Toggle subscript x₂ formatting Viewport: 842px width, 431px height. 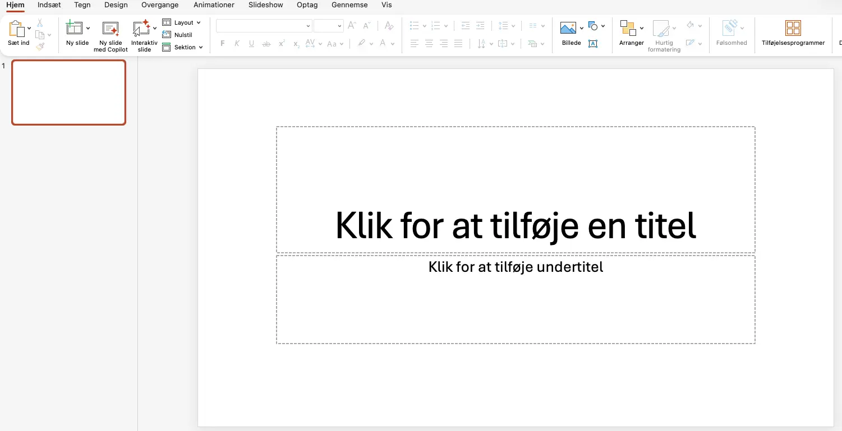pyautogui.click(x=296, y=44)
